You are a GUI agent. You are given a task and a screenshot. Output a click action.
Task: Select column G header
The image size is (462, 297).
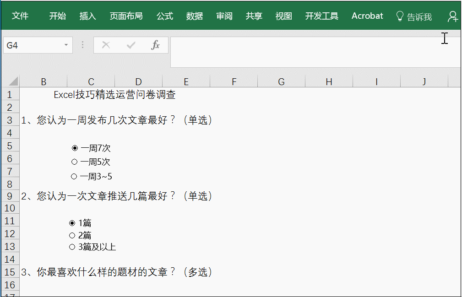click(282, 81)
